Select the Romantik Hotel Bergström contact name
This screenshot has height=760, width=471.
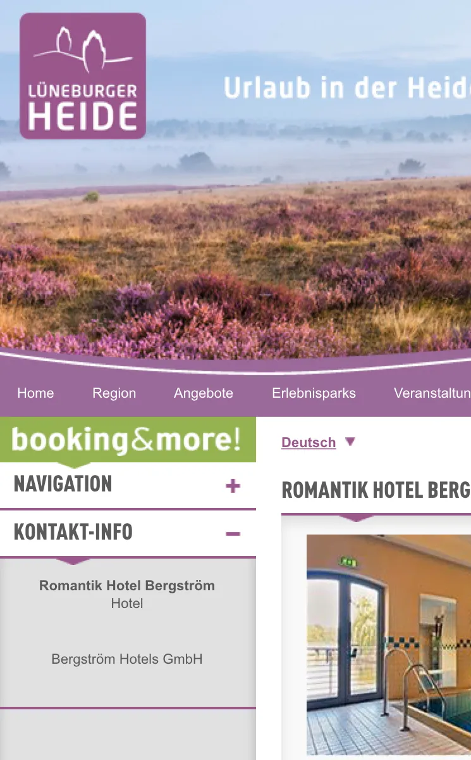[127, 586]
